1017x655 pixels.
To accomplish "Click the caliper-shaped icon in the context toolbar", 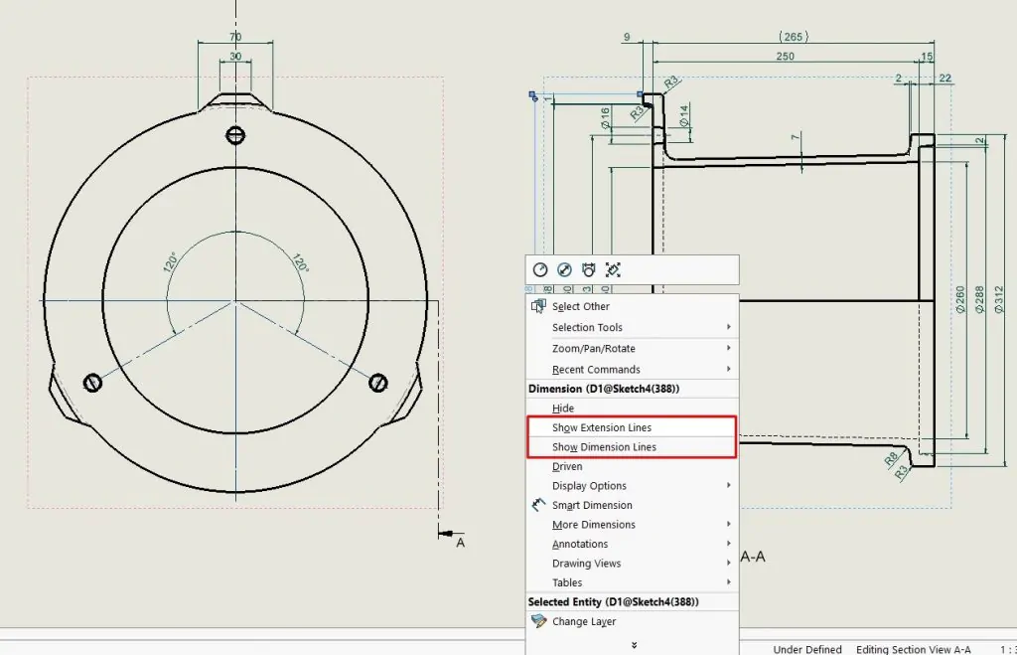I will [x=588, y=270].
